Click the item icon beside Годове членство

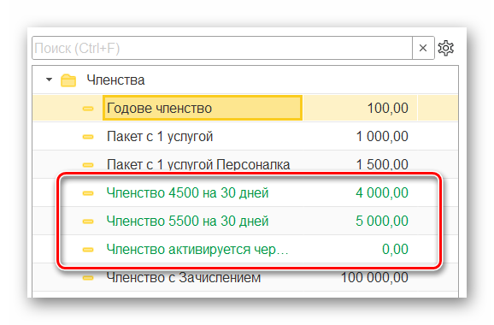[x=88, y=109]
